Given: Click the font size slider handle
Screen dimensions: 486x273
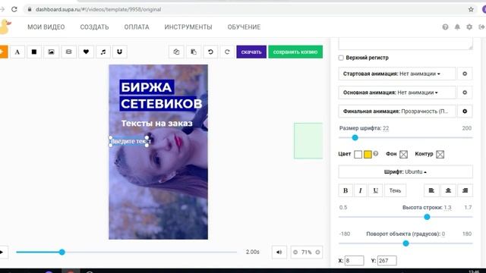Looking at the screenshot, I should [355, 138].
